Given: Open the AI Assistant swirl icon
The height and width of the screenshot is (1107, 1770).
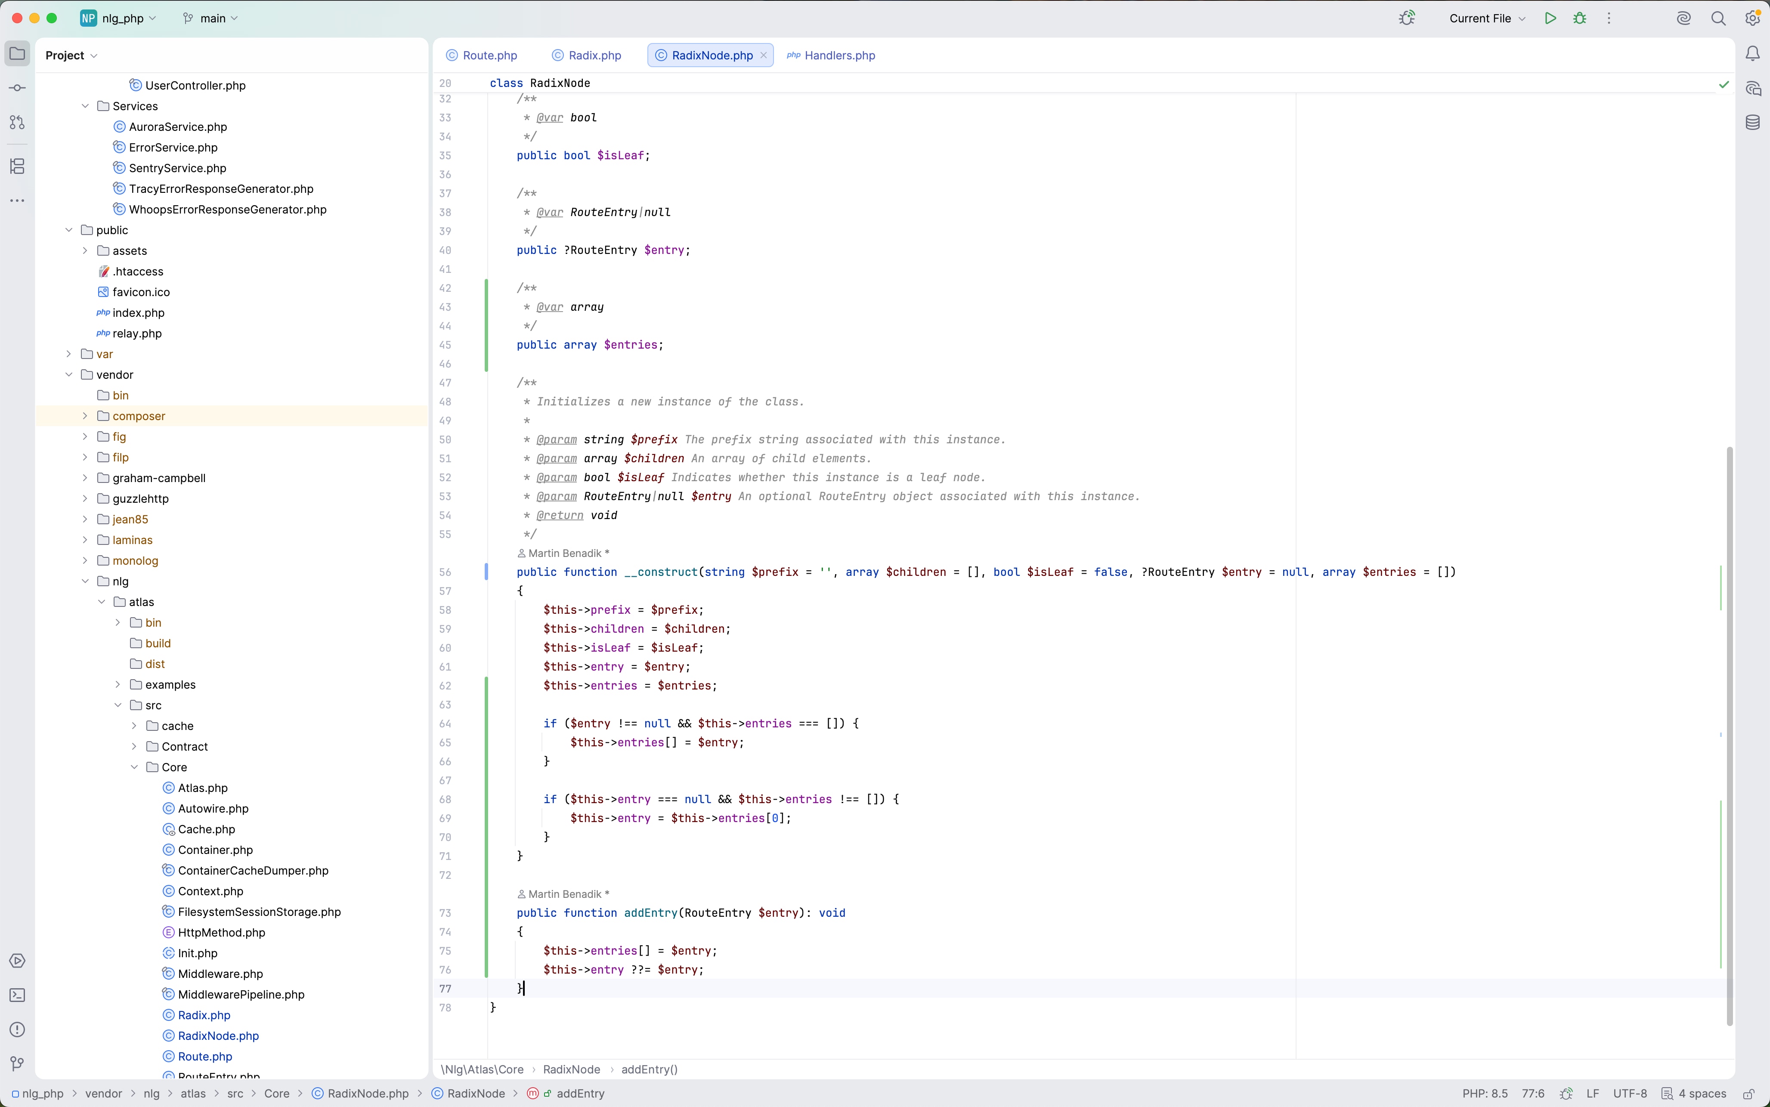Looking at the screenshot, I should 1683,19.
